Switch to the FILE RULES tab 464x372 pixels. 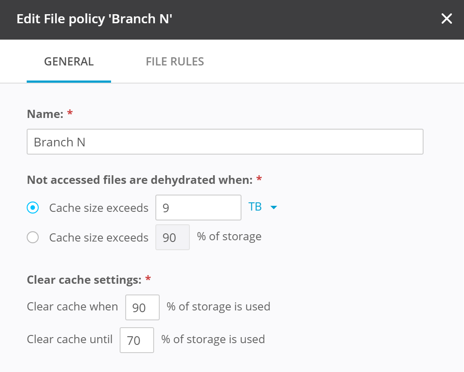174,61
